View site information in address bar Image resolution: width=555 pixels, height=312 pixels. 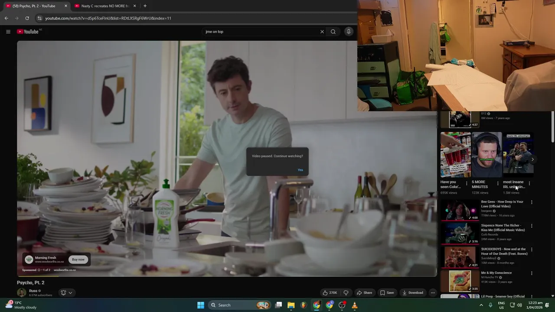pyautogui.click(x=39, y=18)
